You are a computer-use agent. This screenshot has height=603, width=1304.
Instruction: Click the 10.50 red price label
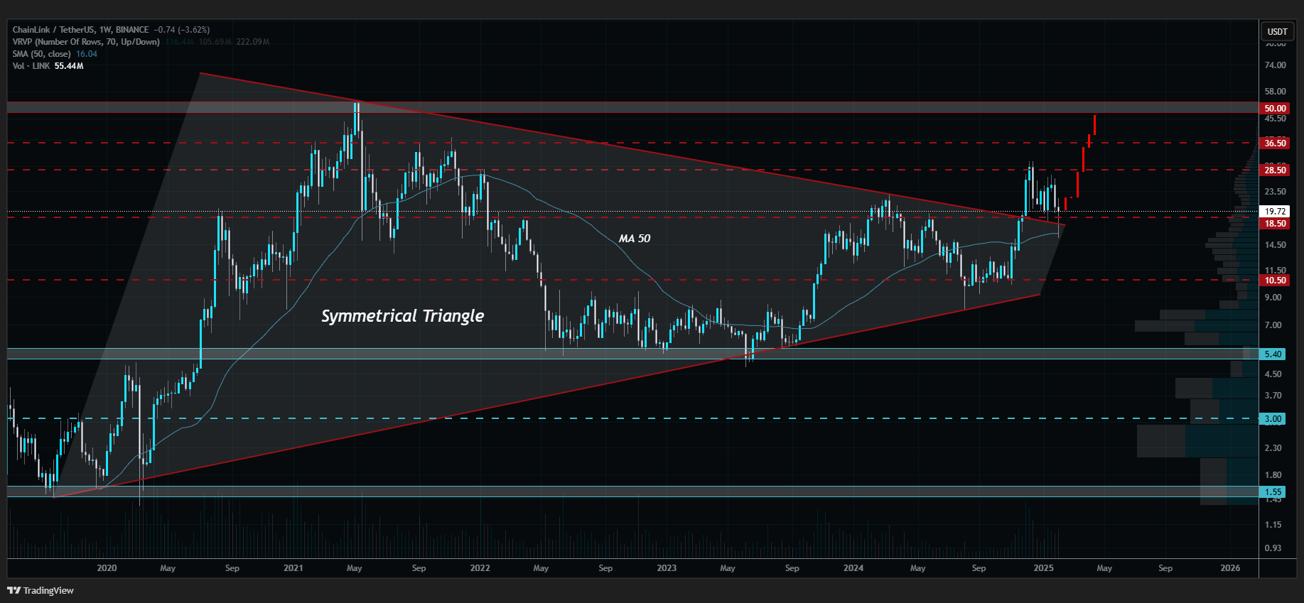[x=1275, y=281]
